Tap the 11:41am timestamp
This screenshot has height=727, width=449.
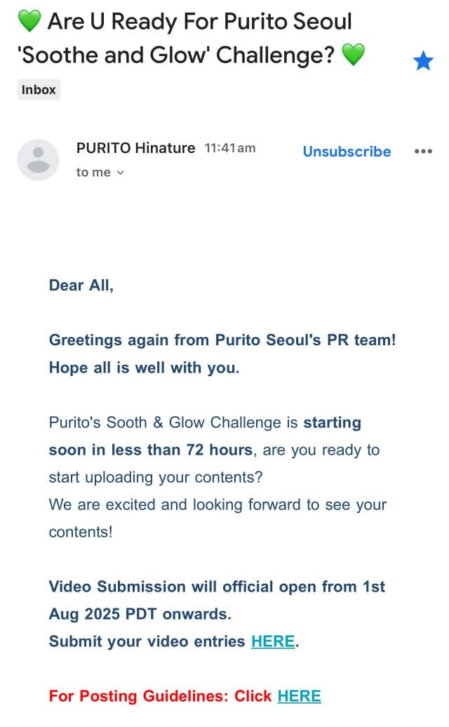(x=229, y=148)
